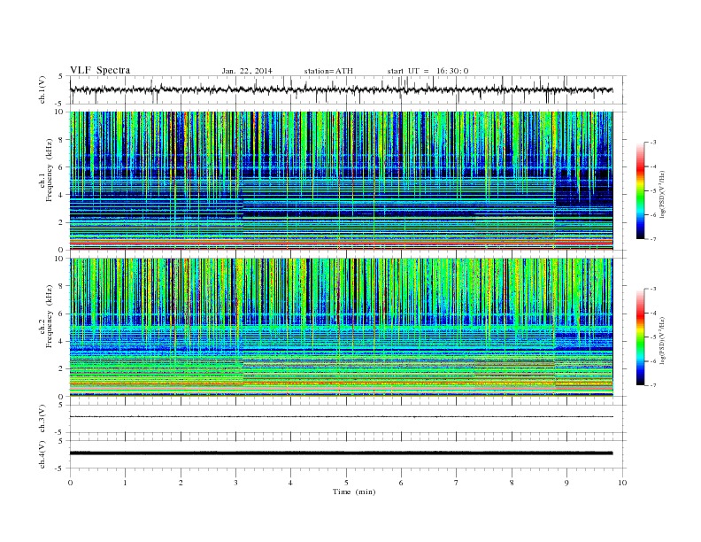Click time axis tick label '9'
This screenshot has height=542, width=701.
click(x=566, y=483)
